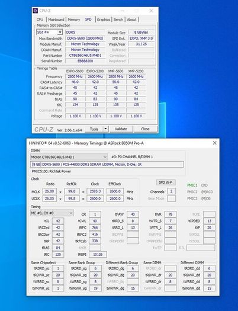Screen dimensions: 238x311
Task: Open the About tab
Action: (x=131, y=20)
